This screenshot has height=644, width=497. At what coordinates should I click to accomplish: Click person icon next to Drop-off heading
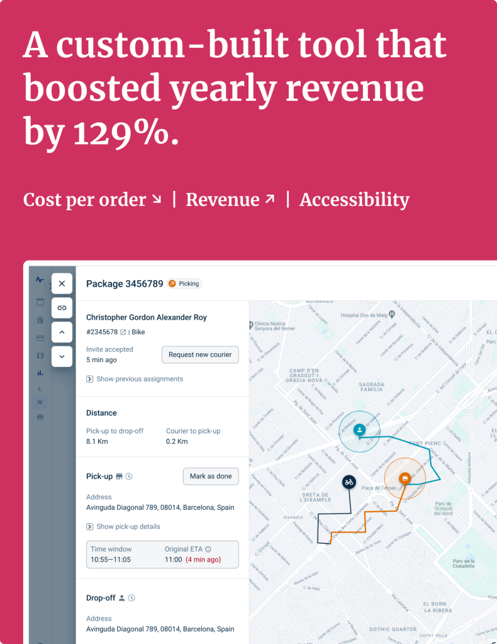click(121, 598)
